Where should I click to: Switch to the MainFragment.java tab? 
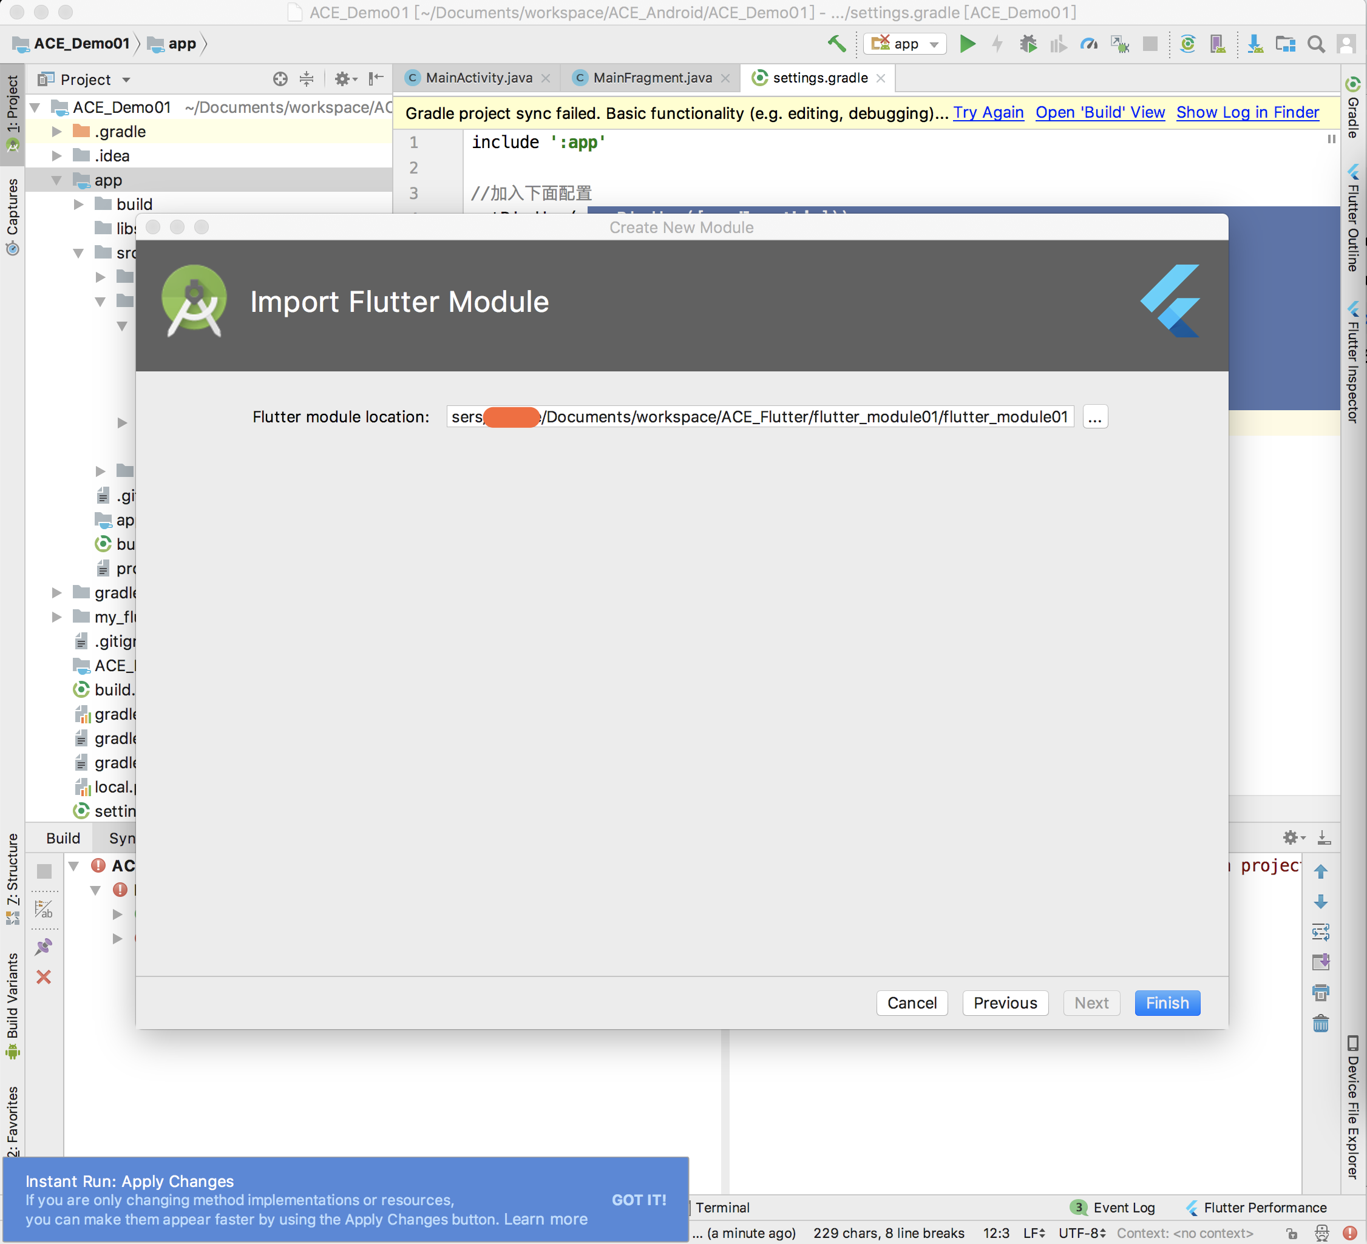(651, 78)
